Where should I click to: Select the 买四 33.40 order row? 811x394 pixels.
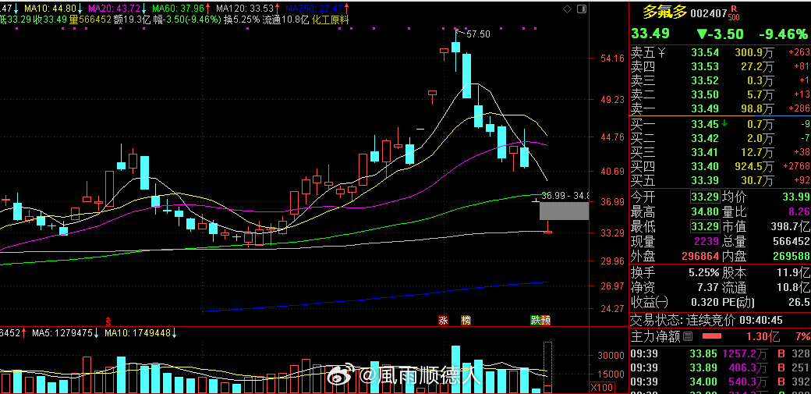[720, 166]
